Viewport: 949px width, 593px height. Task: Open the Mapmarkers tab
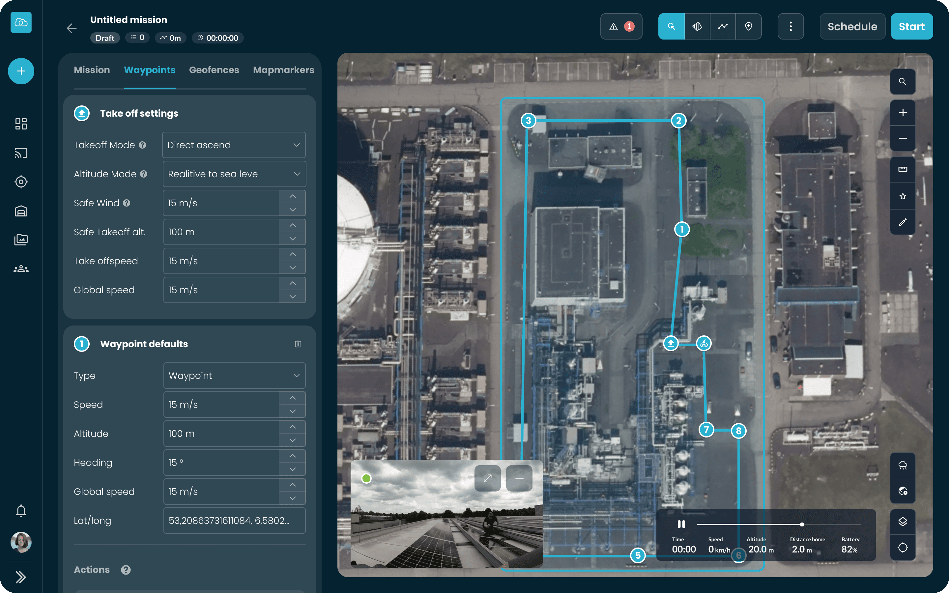click(x=283, y=70)
